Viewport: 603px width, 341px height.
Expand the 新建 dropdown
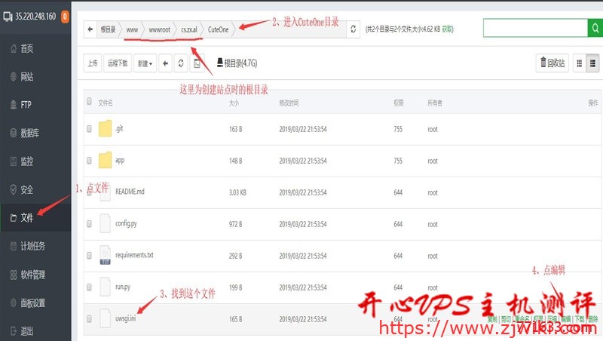[x=144, y=63]
